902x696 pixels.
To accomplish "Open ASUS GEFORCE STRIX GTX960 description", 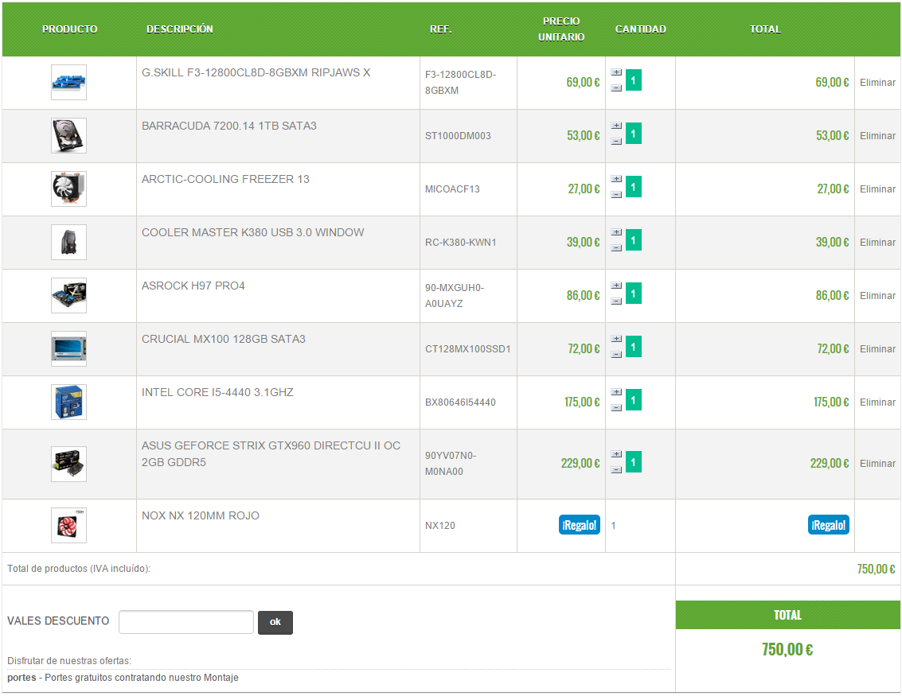I will pyautogui.click(x=271, y=454).
